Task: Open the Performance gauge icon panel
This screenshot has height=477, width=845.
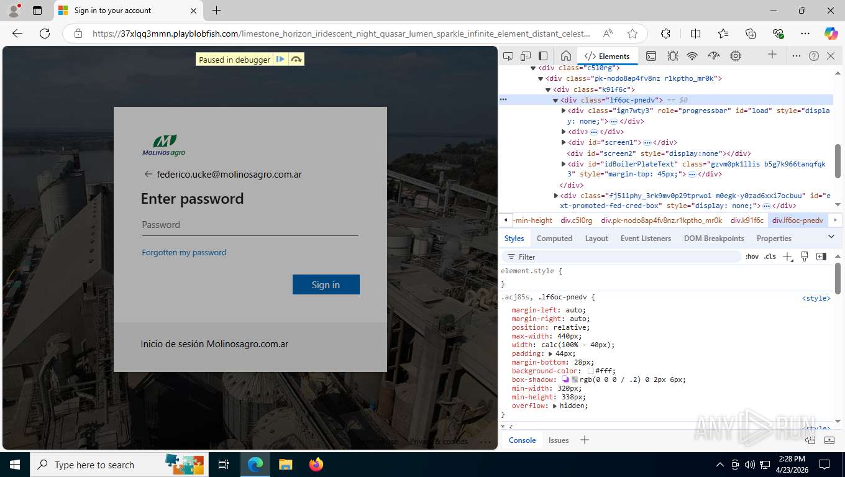Action: tap(714, 56)
